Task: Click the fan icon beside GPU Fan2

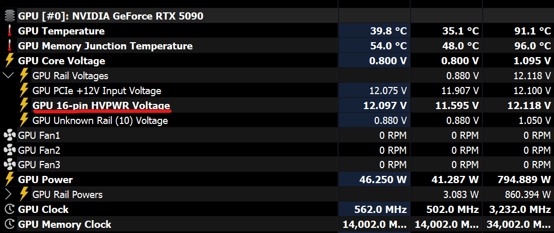Action: (x=9, y=150)
